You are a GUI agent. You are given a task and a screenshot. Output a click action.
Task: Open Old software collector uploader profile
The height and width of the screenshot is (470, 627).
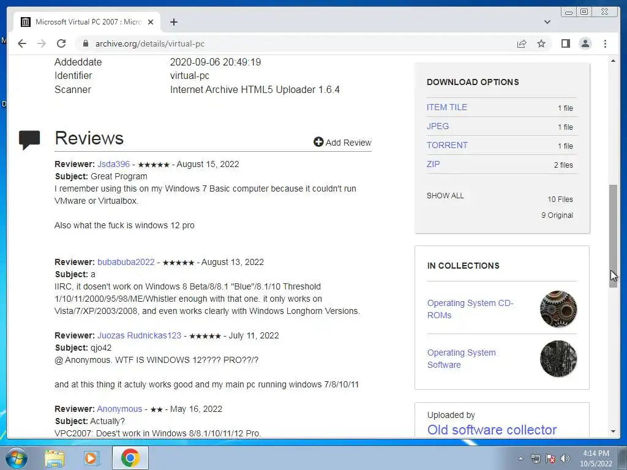pyautogui.click(x=492, y=430)
